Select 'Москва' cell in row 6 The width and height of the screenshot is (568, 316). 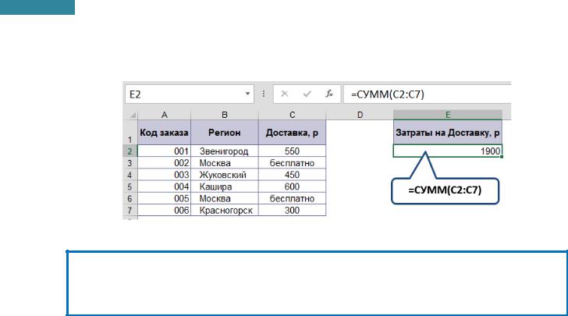point(225,199)
